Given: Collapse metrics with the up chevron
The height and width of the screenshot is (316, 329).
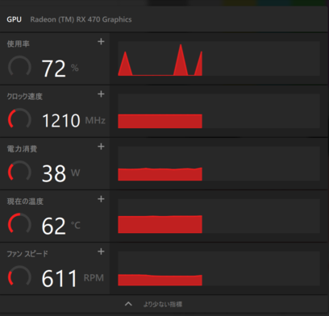Looking at the screenshot, I should click(x=128, y=304).
